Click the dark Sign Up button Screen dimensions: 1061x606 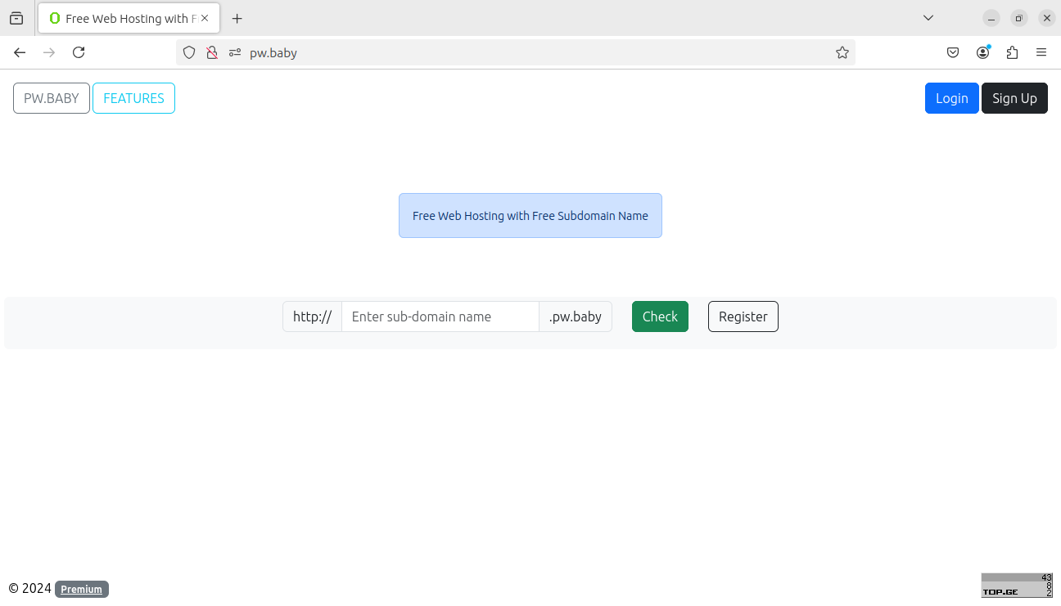point(1014,98)
